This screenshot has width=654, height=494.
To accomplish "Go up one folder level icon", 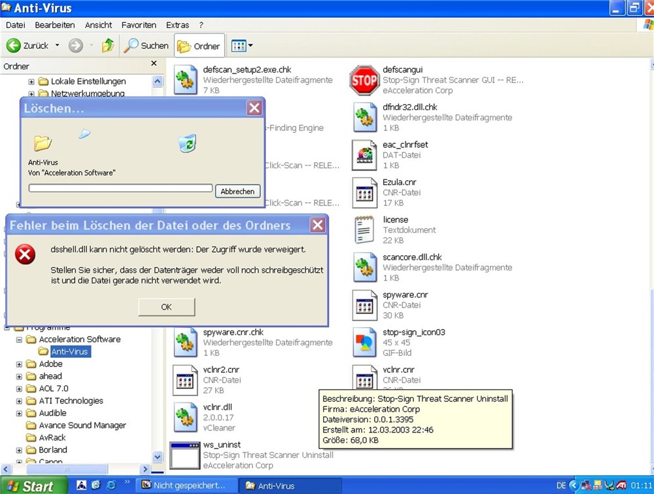I will [108, 45].
